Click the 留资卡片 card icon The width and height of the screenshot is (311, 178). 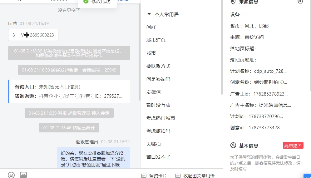(x=144, y=176)
